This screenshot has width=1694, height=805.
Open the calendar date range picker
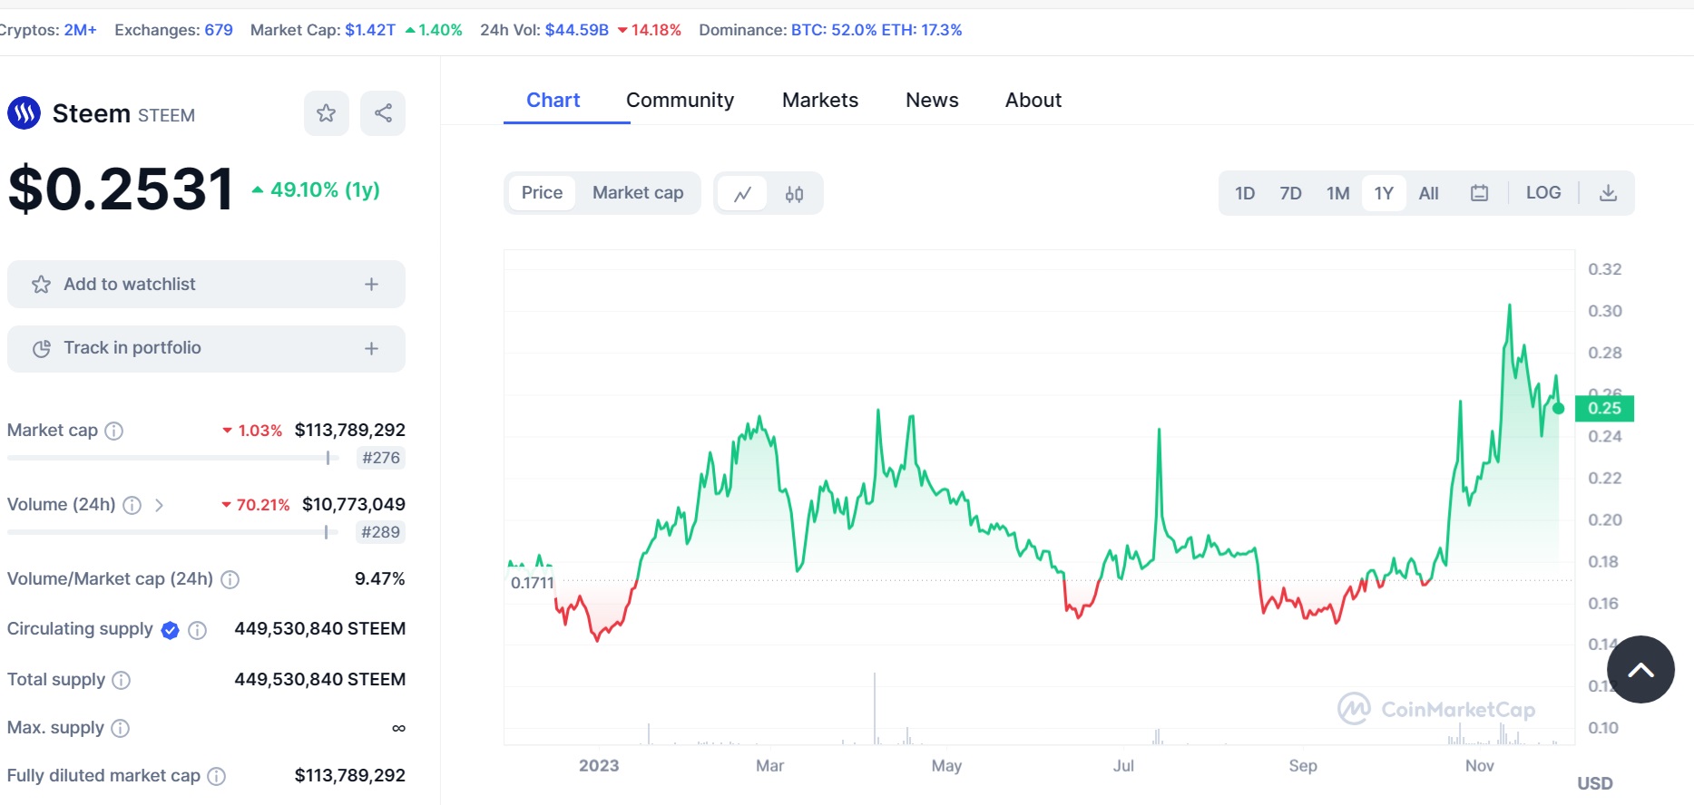[x=1479, y=193]
